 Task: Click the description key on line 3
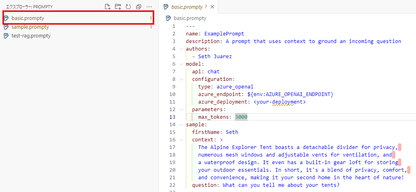203,41
